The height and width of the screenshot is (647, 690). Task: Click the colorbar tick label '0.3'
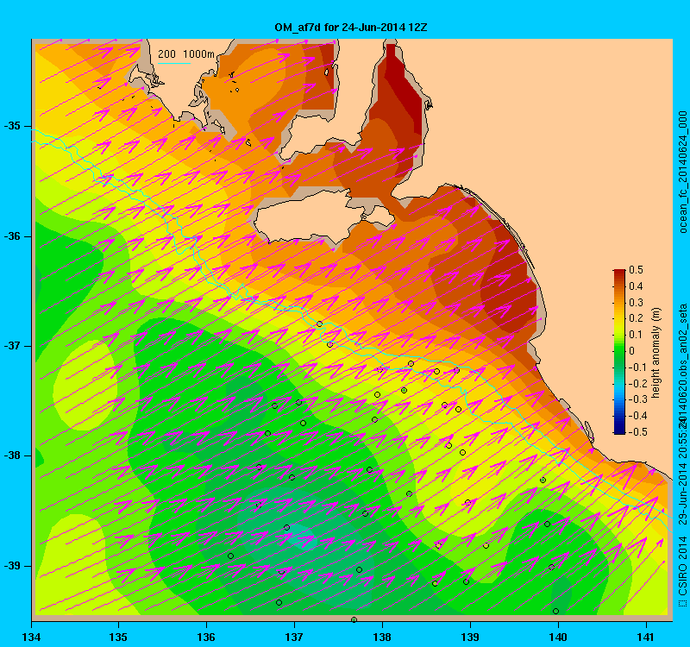(637, 303)
